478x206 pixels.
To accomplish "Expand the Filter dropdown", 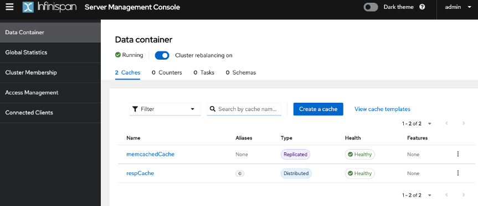I will [165, 109].
